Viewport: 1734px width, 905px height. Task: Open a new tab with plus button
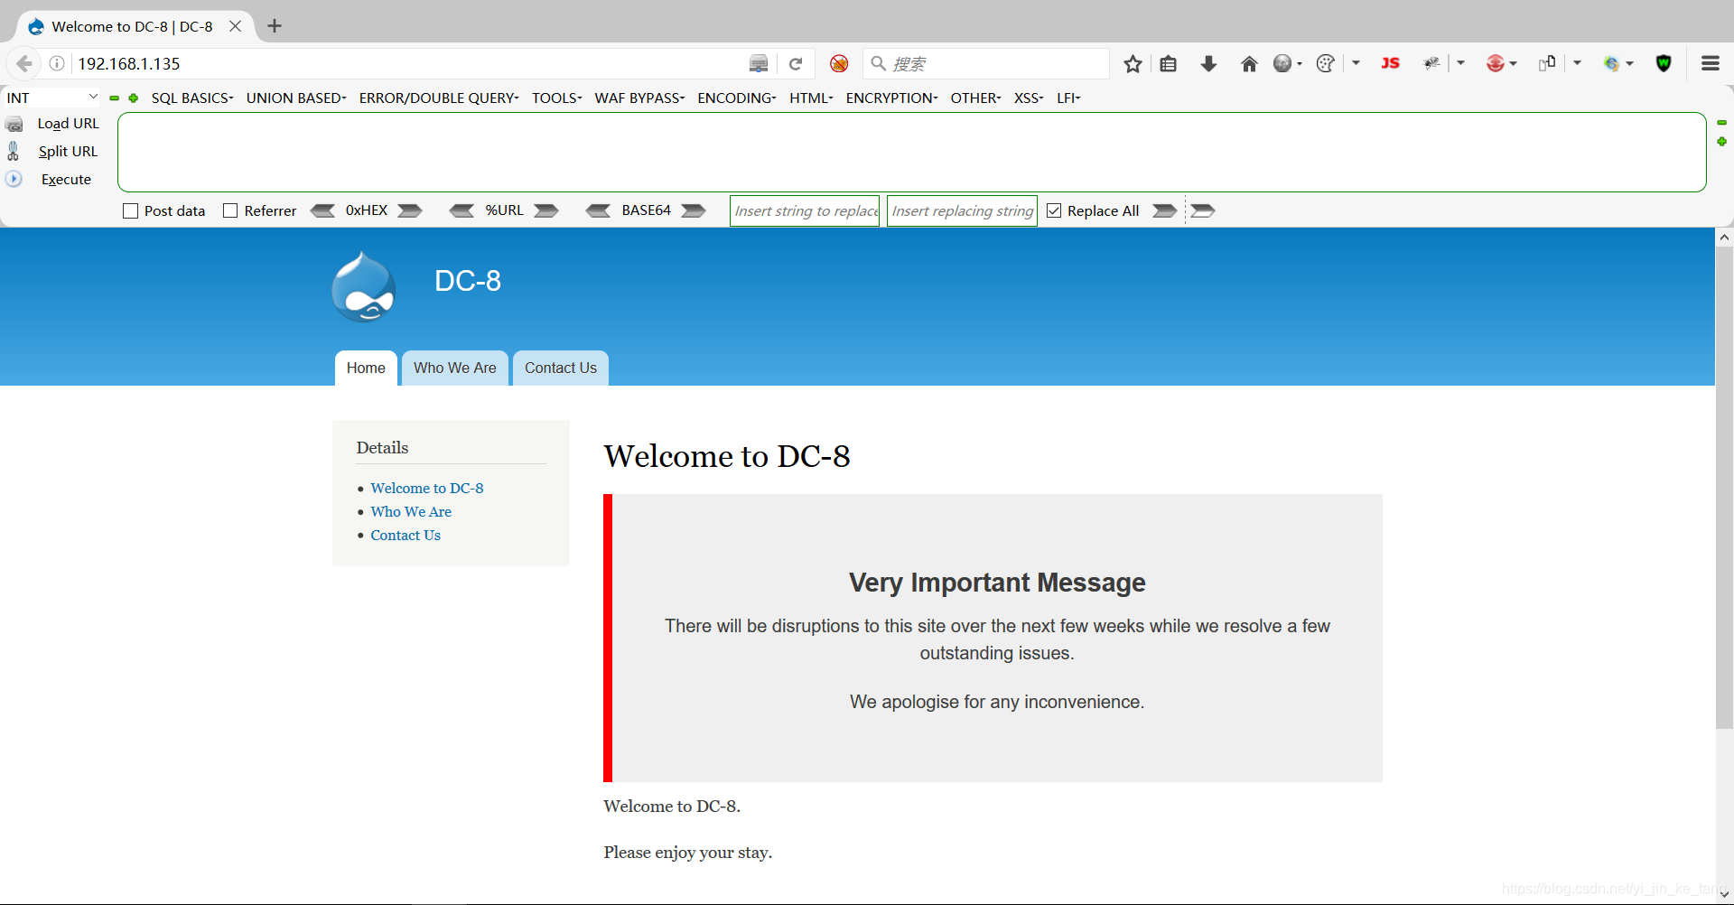275,26
